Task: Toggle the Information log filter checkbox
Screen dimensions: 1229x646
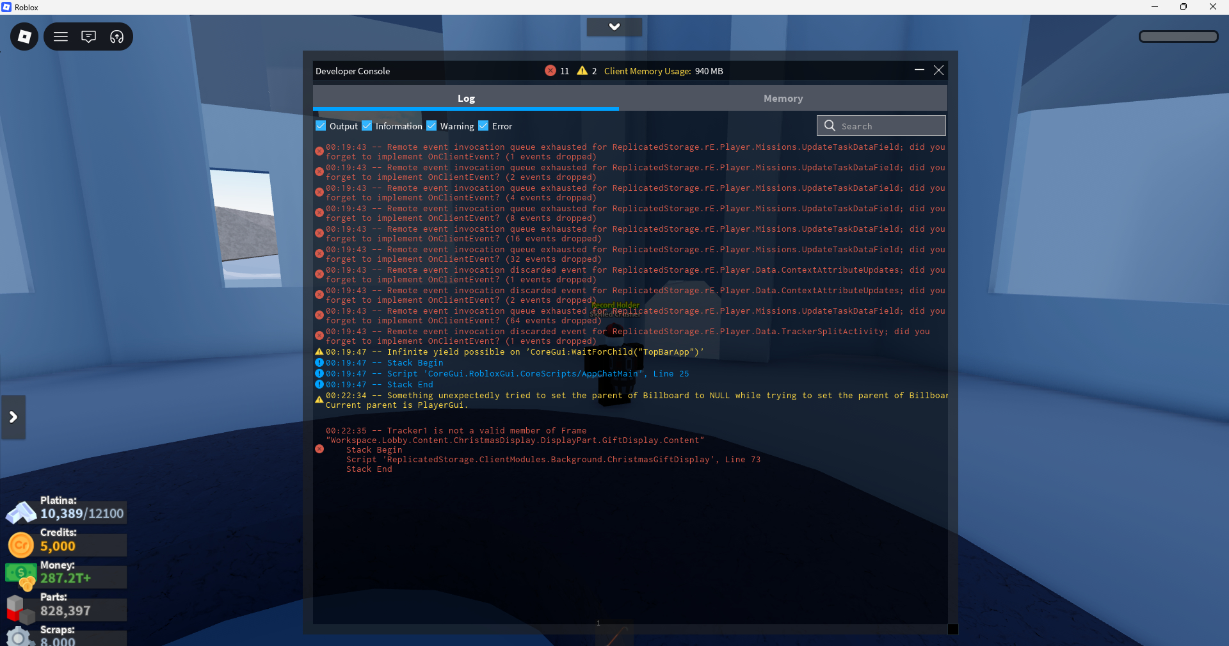Action: [x=367, y=125]
